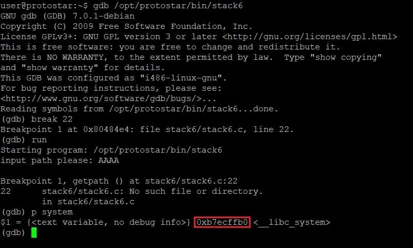The image size is (413, 248).
Task: Click the 'break 22' command text
Action: coord(52,119)
